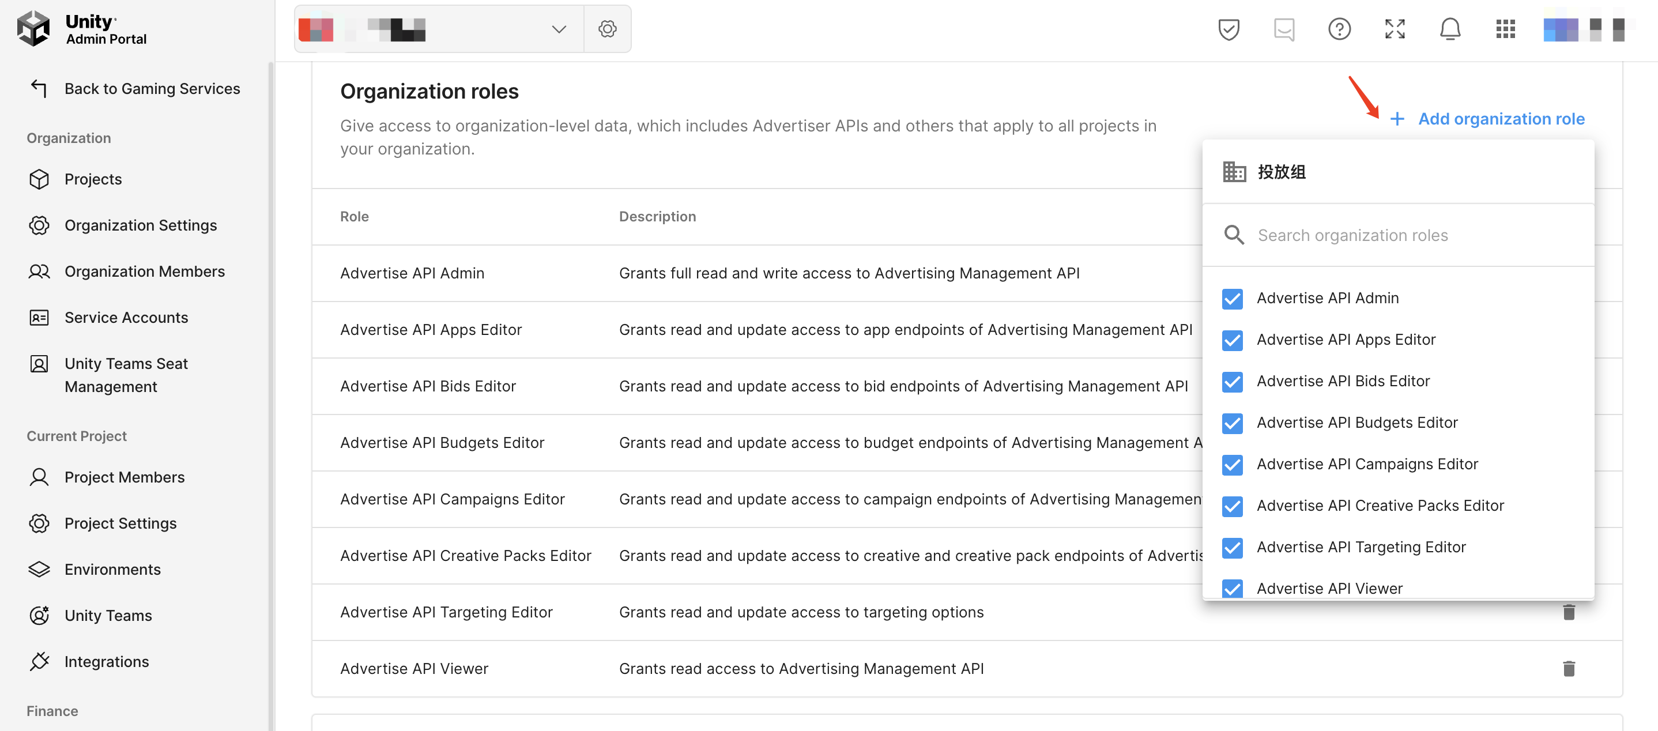1658x731 pixels.
Task: Open Integrations in sidebar
Action: (107, 662)
